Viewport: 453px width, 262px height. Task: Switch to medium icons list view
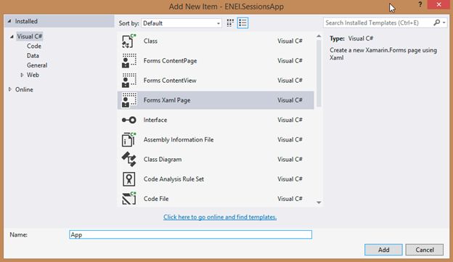pyautogui.click(x=242, y=22)
